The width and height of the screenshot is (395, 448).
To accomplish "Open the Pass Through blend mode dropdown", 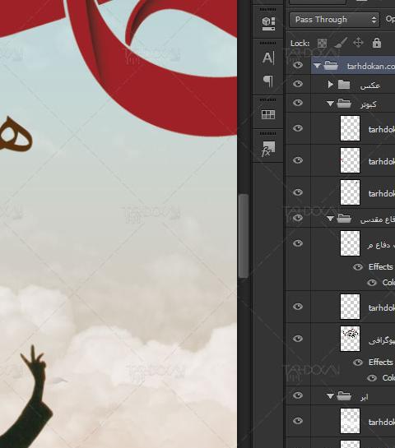I will coord(334,20).
